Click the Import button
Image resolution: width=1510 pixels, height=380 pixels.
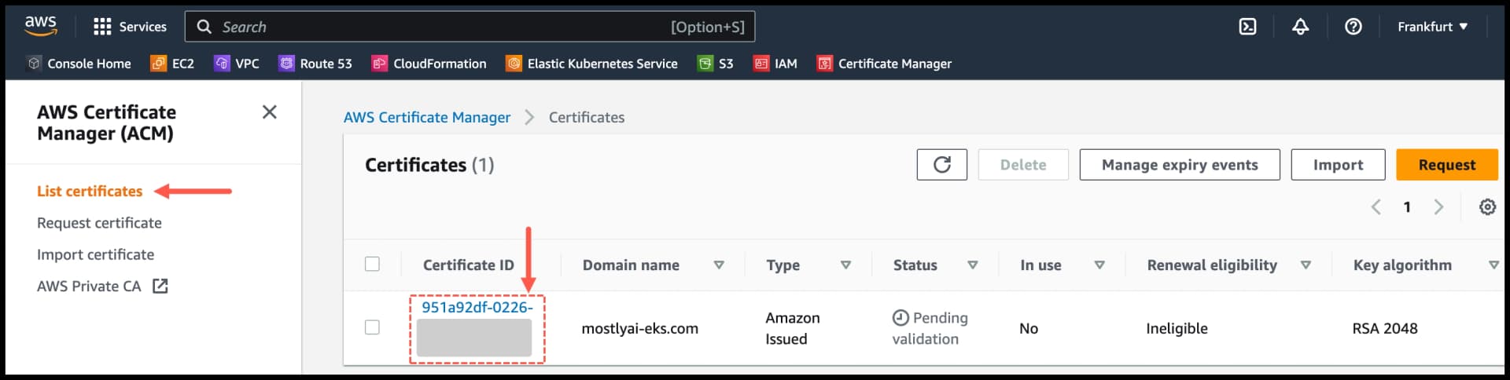click(1338, 165)
